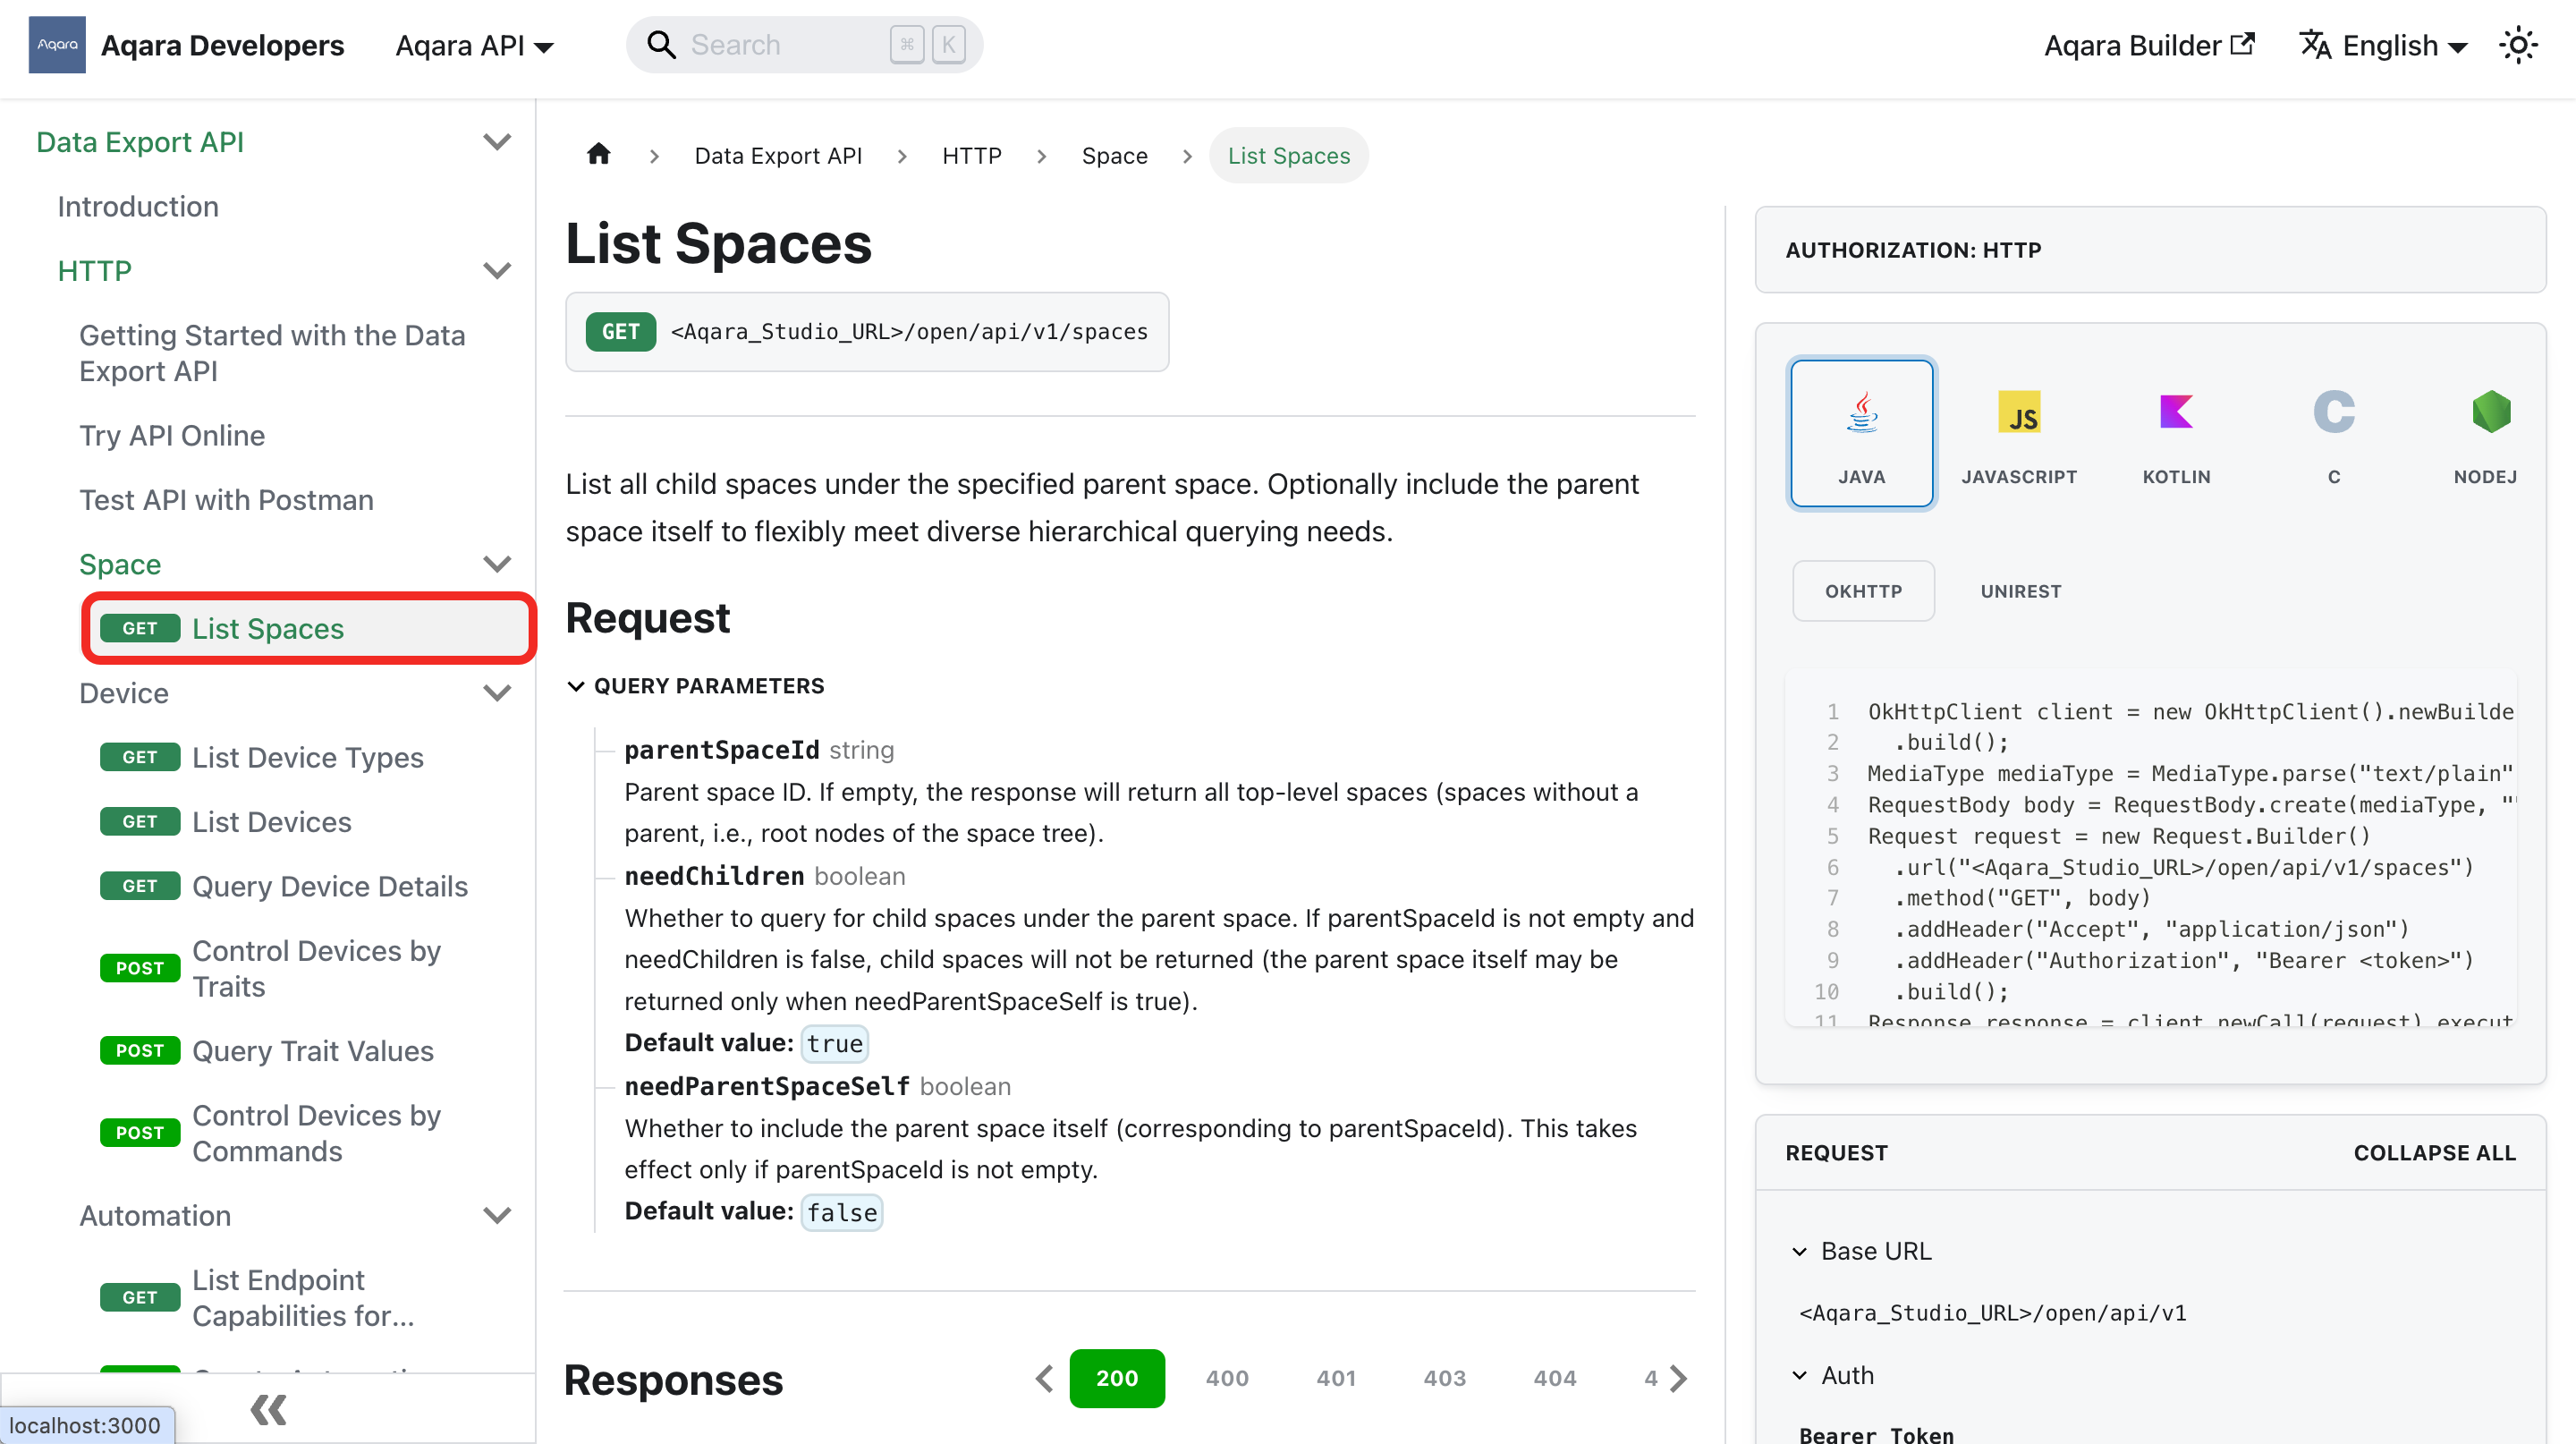Collapse the Automation section chevron

pyautogui.click(x=497, y=1215)
